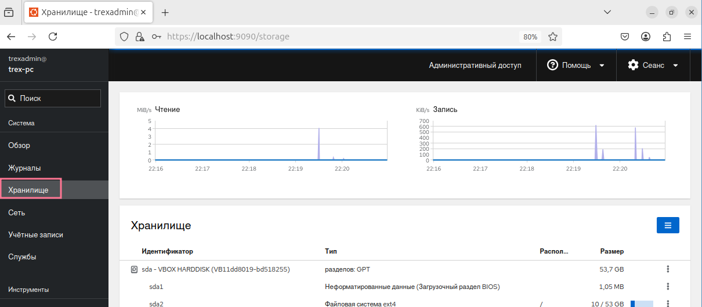Open the Pocket save icon
Screen dimensions: 702x307
[x=625, y=37]
